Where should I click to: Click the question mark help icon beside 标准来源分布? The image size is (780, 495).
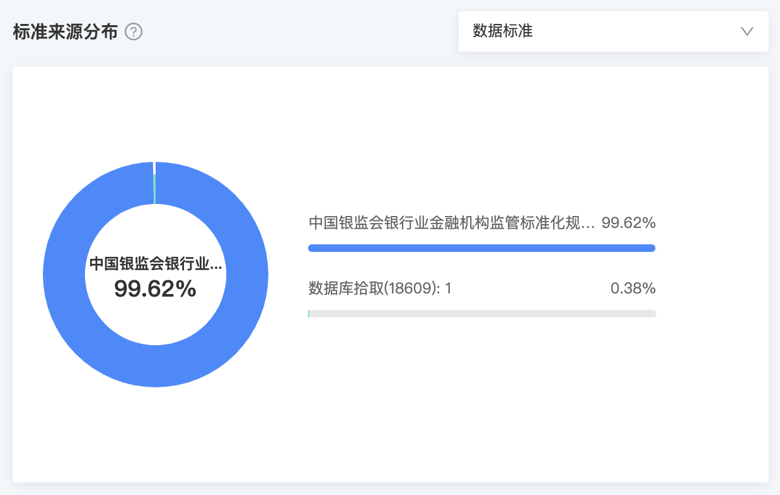[134, 31]
